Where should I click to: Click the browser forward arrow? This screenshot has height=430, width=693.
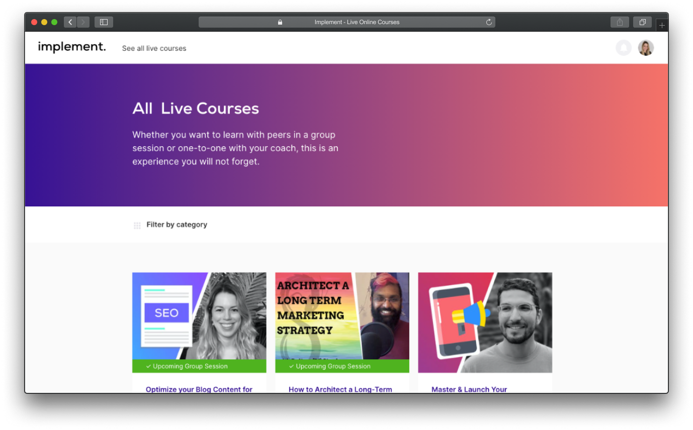click(x=83, y=22)
